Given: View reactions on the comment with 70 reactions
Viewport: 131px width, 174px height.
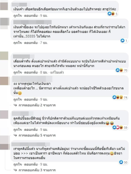Looking at the screenshot, I should pyautogui.click(x=122, y=70).
